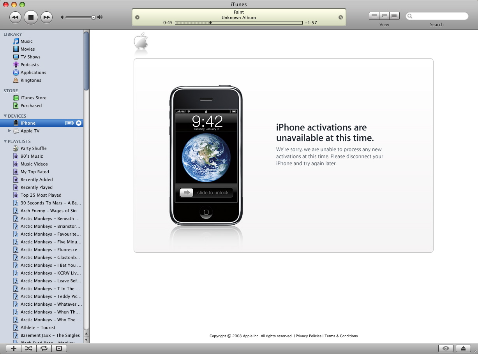Click the low volume speaker icon

(62, 17)
